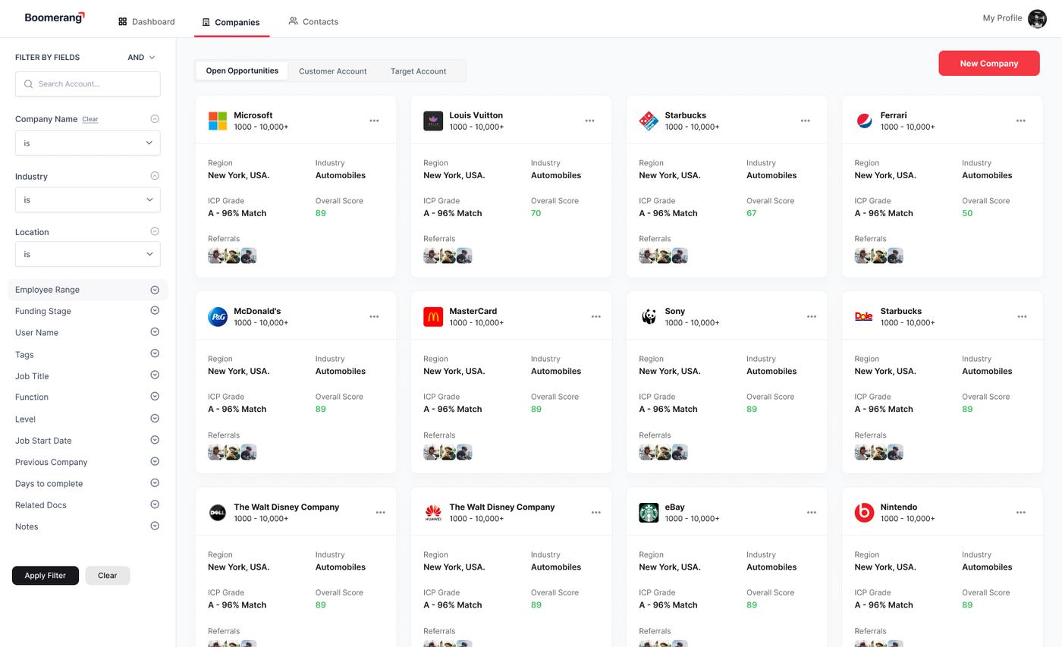Open the Ferrari card three-dot menu
Viewport: 1062px width, 647px height.
tap(1020, 121)
